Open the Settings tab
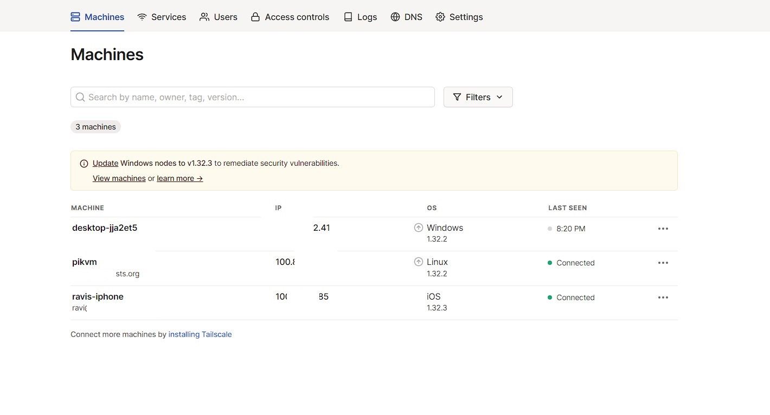Screen dimensions: 770x415 [459, 17]
